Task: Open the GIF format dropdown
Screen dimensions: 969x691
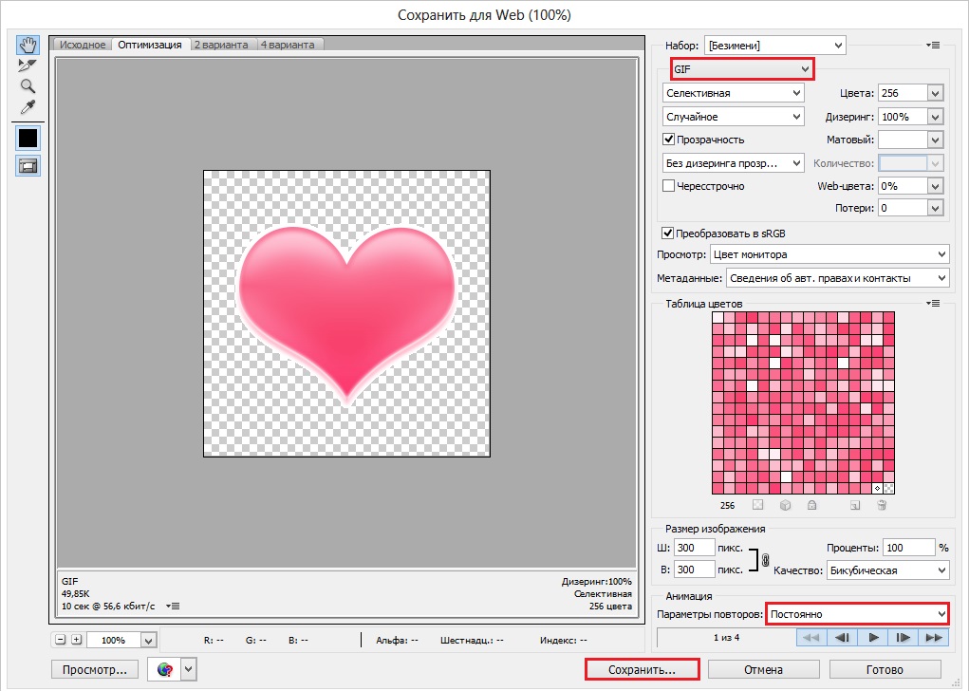Action: tap(742, 68)
